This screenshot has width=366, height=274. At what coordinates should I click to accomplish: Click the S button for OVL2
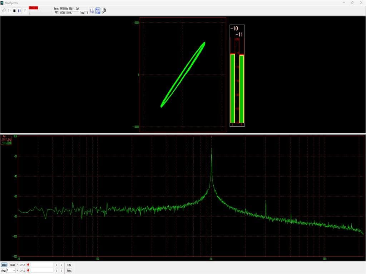tap(61, 270)
